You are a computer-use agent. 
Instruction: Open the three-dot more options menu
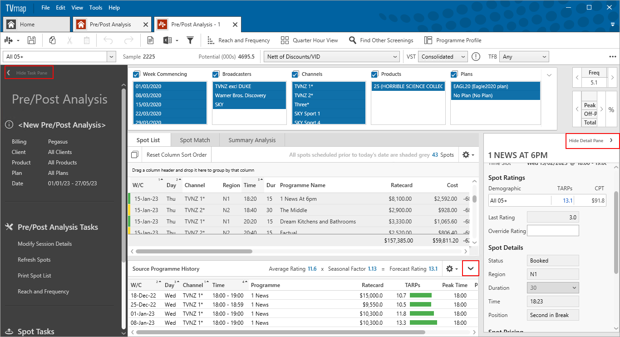[613, 57]
